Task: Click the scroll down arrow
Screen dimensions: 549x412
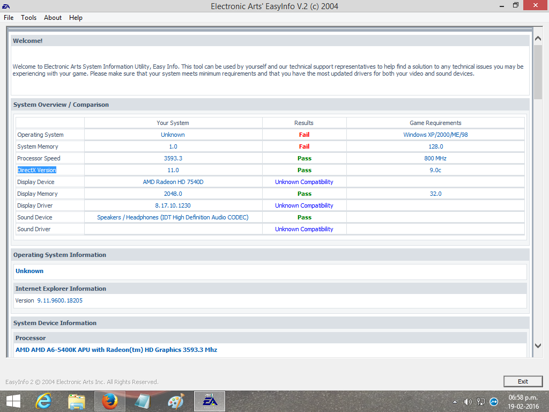Action: (538, 346)
